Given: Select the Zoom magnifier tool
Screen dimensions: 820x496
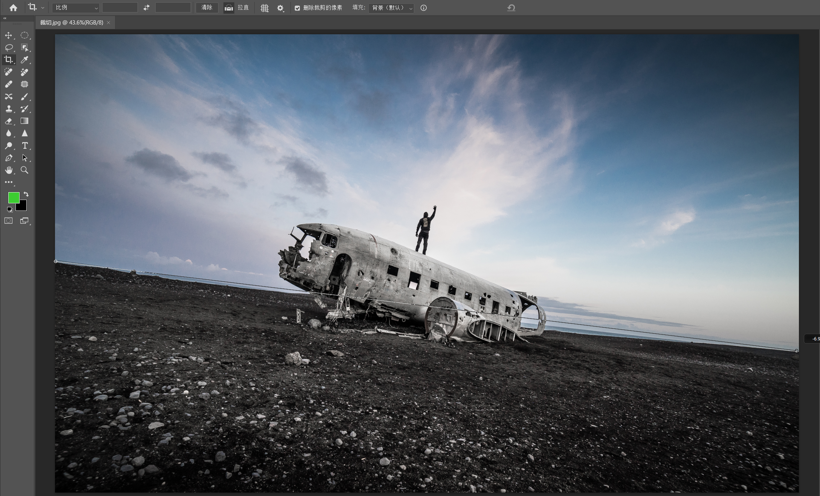Looking at the screenshot, I should (x=24, y=170).
